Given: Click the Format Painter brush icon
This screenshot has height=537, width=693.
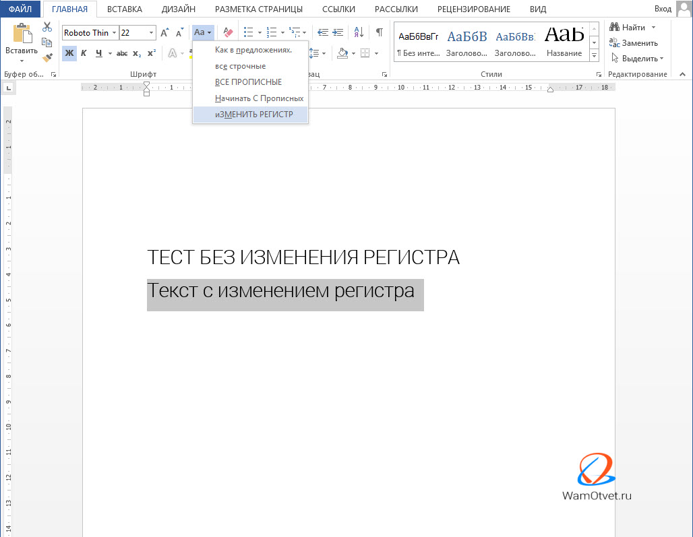Looking at the screenshot, I should click(47, 58).
